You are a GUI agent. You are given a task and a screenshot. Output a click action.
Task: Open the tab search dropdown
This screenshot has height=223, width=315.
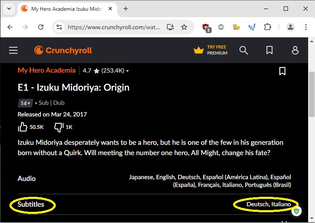coord(9,9)
